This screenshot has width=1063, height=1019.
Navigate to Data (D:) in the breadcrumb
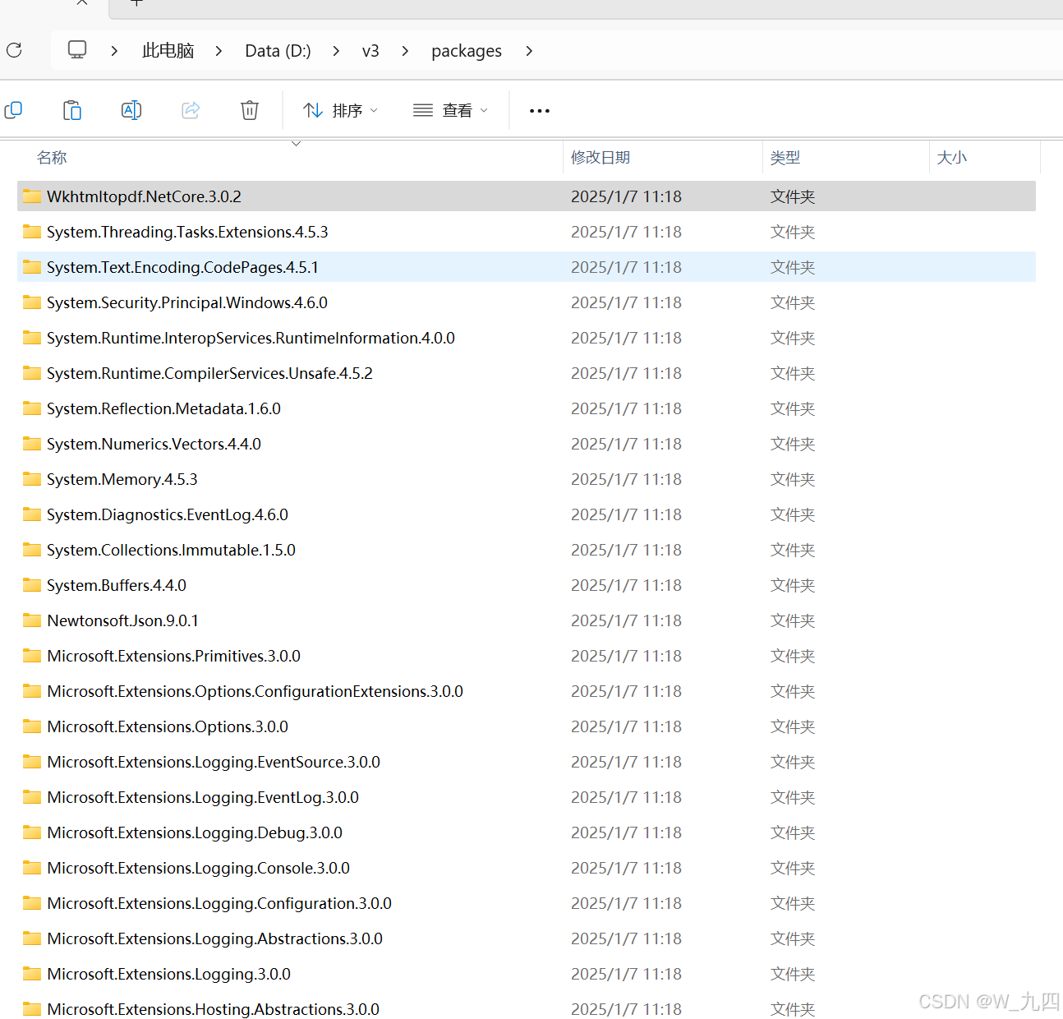pos(278,51)
